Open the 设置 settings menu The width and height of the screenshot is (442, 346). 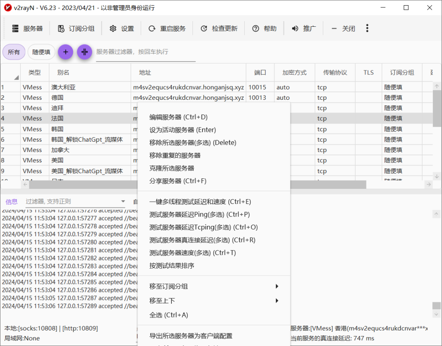point(121,29)
